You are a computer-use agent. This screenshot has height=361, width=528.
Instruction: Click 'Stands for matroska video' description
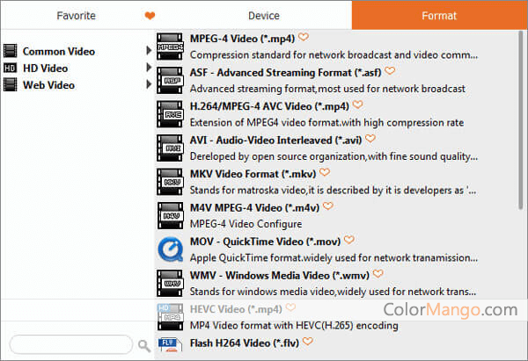[333, 191]
